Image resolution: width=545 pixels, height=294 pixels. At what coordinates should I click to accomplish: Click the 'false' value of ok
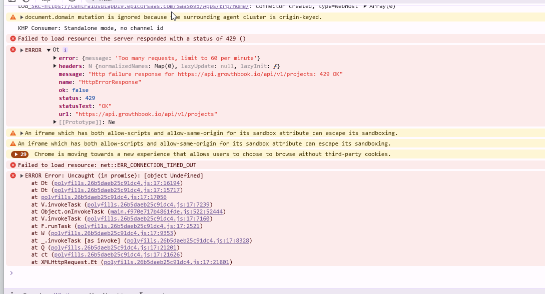coord(80,90)
